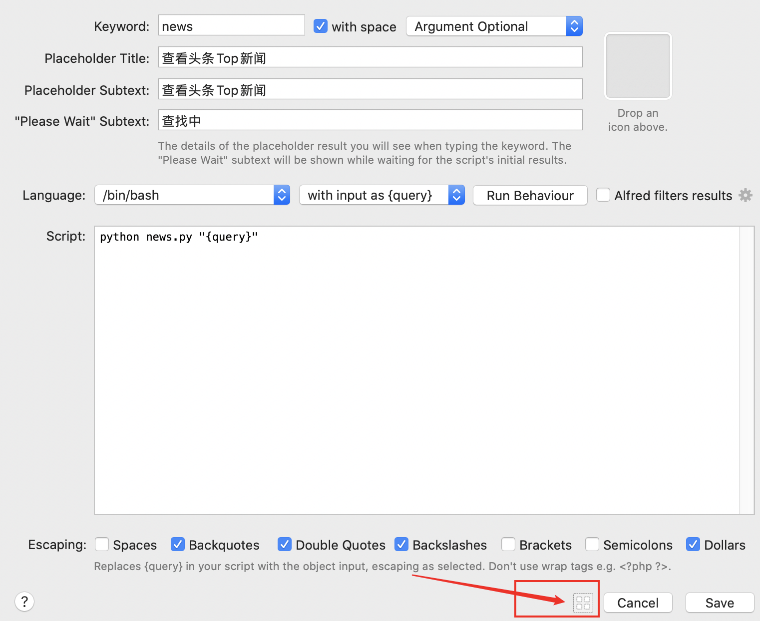Focus the Keyword field containing 'news'
Viewport: 760px width, 621px height.
[x=232, y=25]
